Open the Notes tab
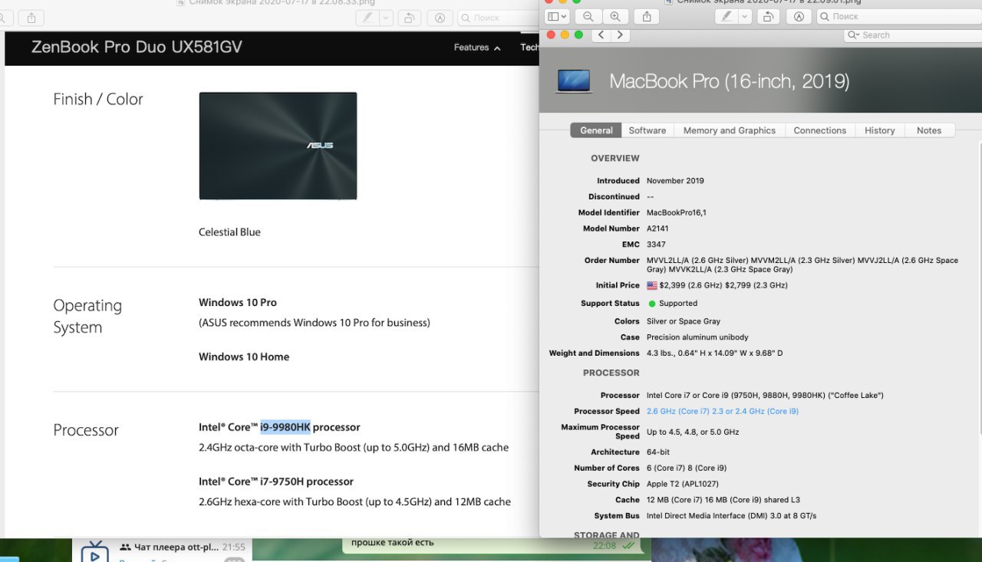This screenshot has height=562, width=982. pyautogui.click(x=929, y=130)
